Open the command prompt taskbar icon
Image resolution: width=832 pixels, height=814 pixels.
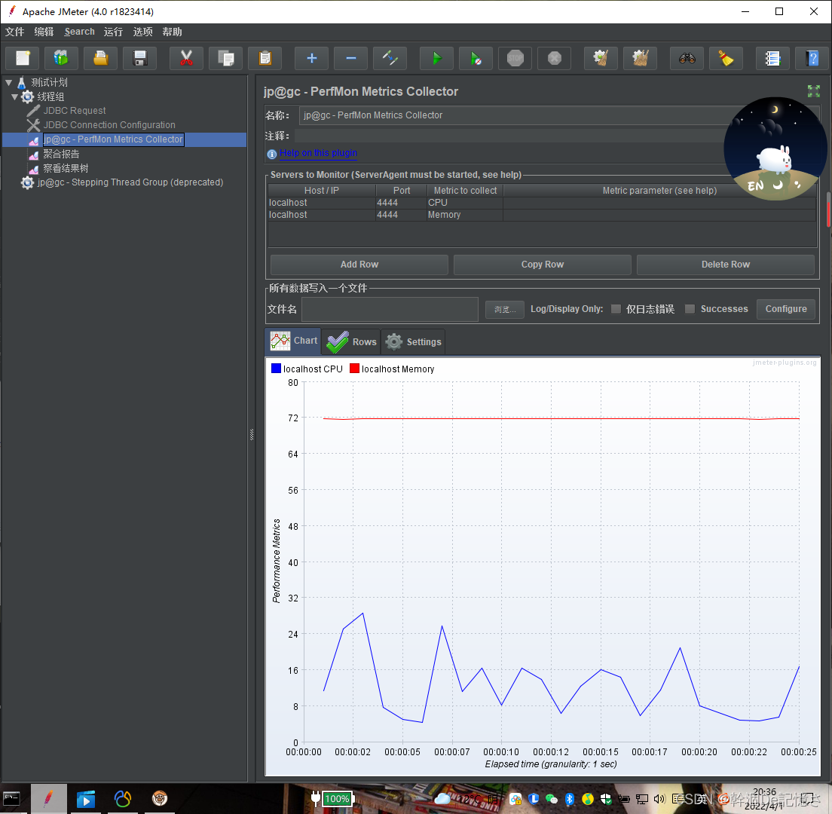tap(11, 798)
